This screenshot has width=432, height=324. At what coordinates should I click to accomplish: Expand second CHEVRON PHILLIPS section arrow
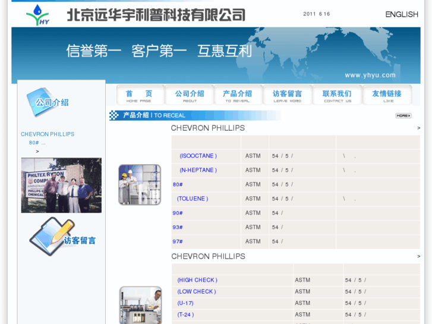tap(419, 256)
